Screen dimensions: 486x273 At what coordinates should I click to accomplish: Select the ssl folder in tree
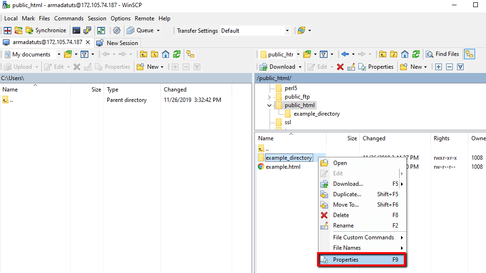(x=288, y=122)
